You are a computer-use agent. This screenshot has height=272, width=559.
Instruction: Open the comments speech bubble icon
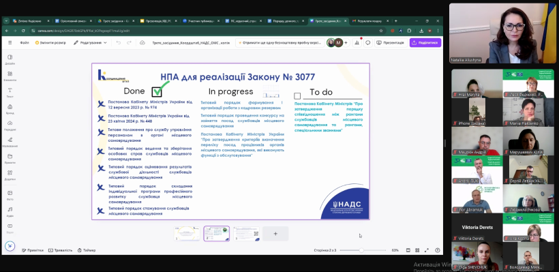click(368, 43)
